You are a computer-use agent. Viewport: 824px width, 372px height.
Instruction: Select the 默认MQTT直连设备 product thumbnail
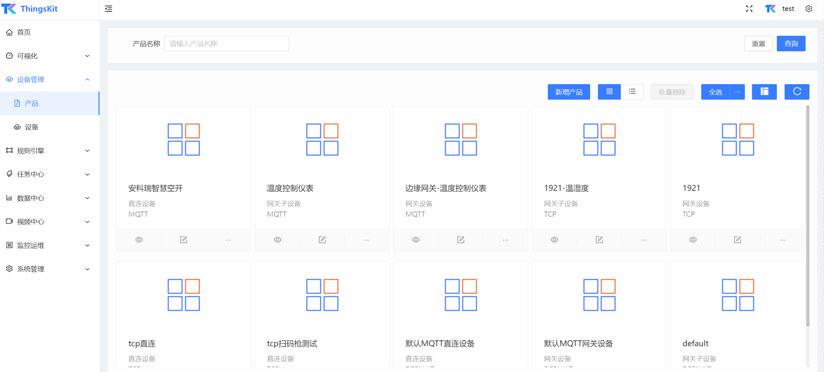pyautogui.click(x=461, y=295)
